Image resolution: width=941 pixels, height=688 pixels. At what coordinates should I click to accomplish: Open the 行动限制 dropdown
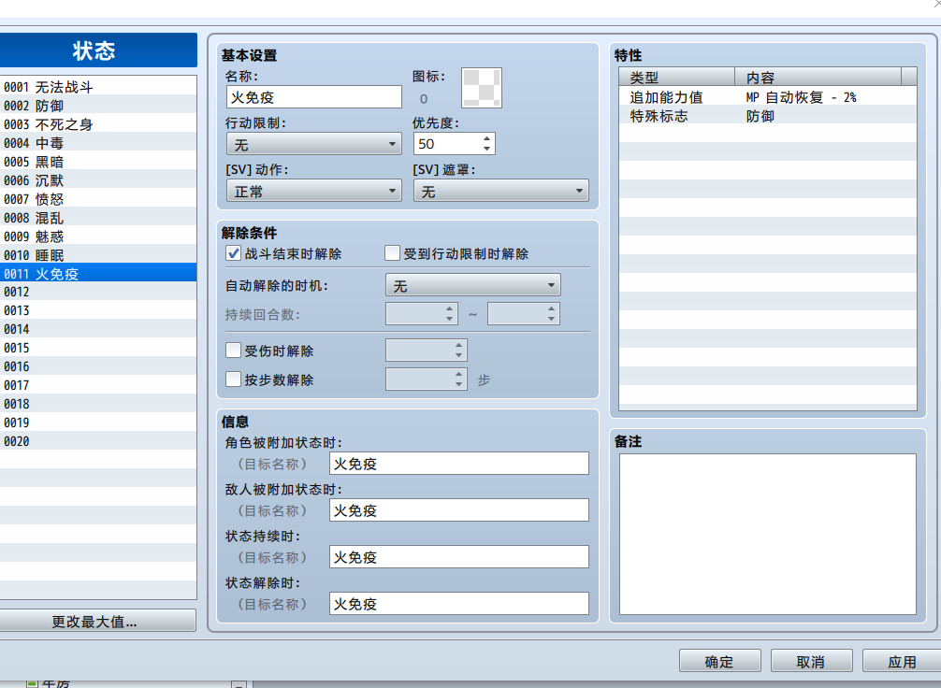pos(314,144)
